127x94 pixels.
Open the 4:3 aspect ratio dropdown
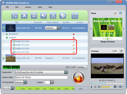(x=115, y=51)
